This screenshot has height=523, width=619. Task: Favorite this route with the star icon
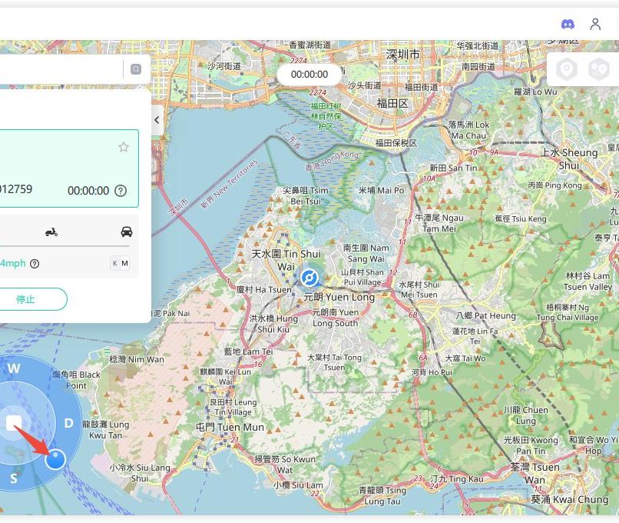point(124,147)
